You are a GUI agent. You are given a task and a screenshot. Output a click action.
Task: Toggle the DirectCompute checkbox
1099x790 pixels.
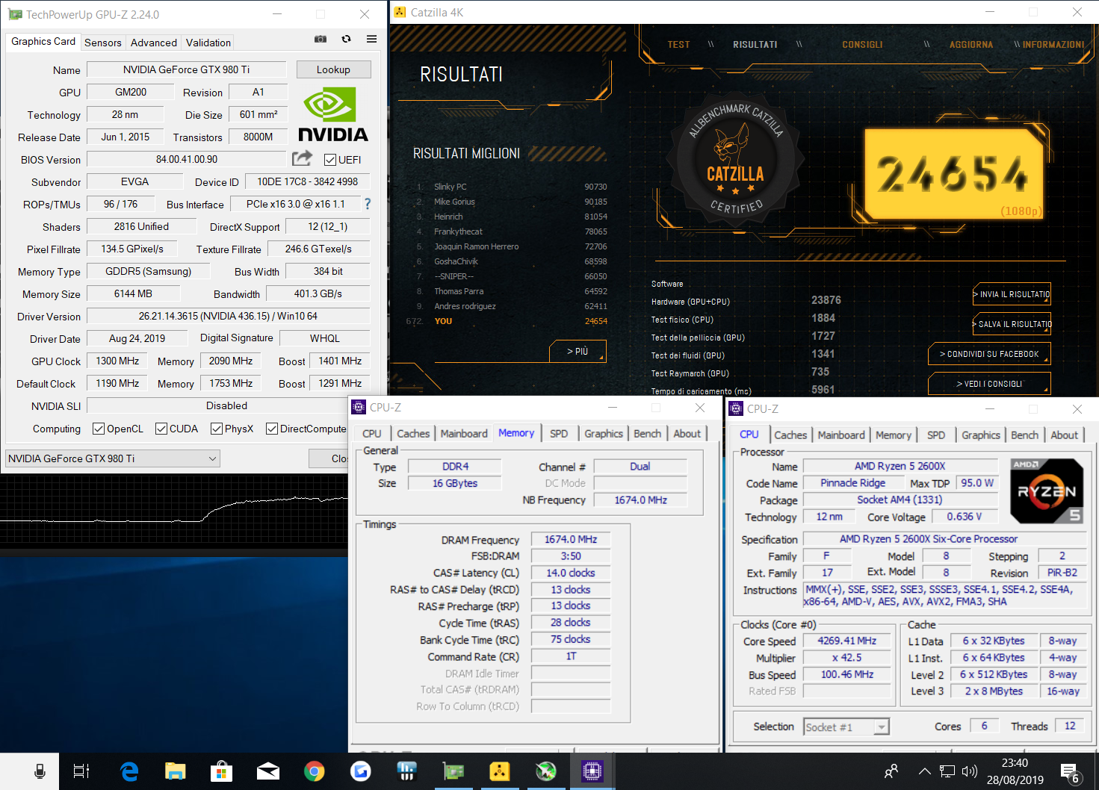[271, 429]
